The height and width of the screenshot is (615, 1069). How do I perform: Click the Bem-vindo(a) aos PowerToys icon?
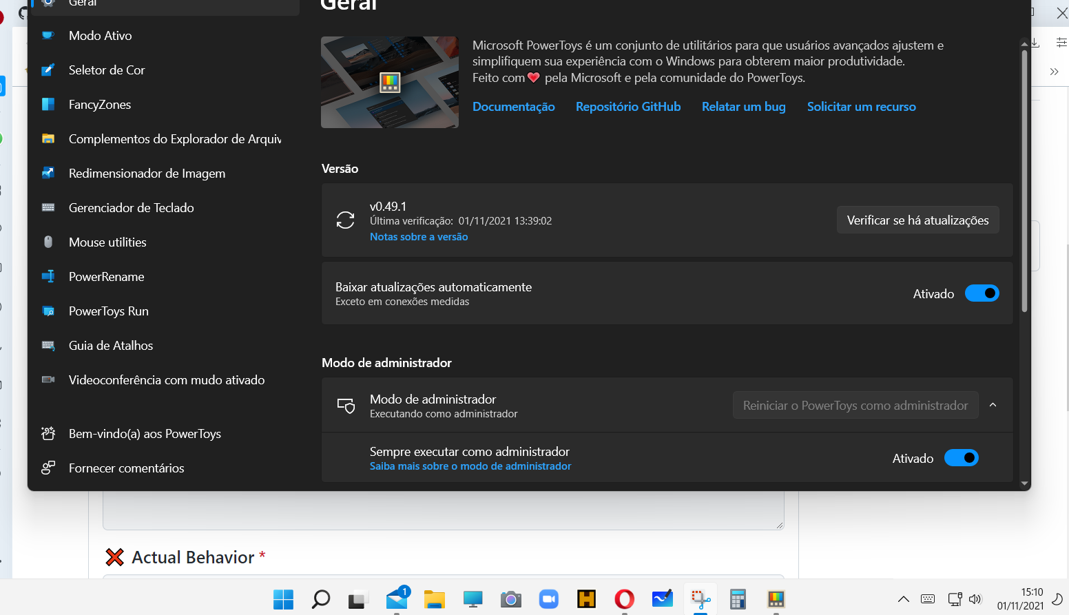point(48,433)
